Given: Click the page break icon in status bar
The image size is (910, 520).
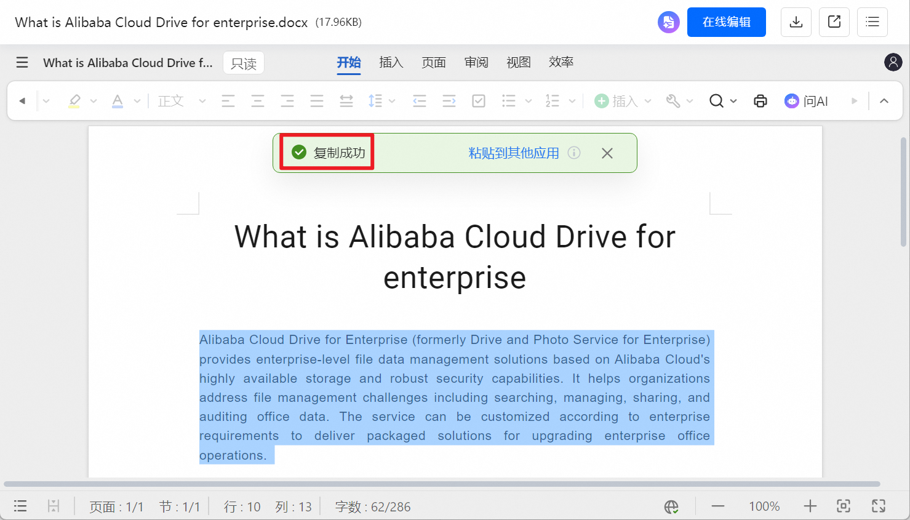Looking at the screenshot, I should click(x=54, y=506).
